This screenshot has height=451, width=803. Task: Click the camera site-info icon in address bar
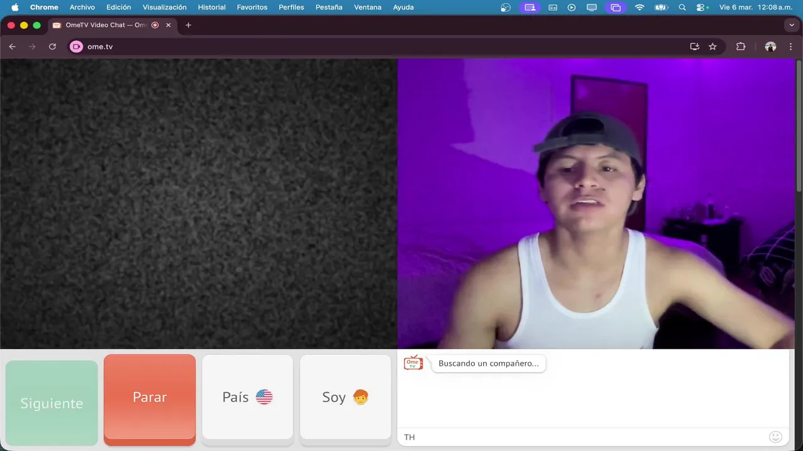coord(77,46)
